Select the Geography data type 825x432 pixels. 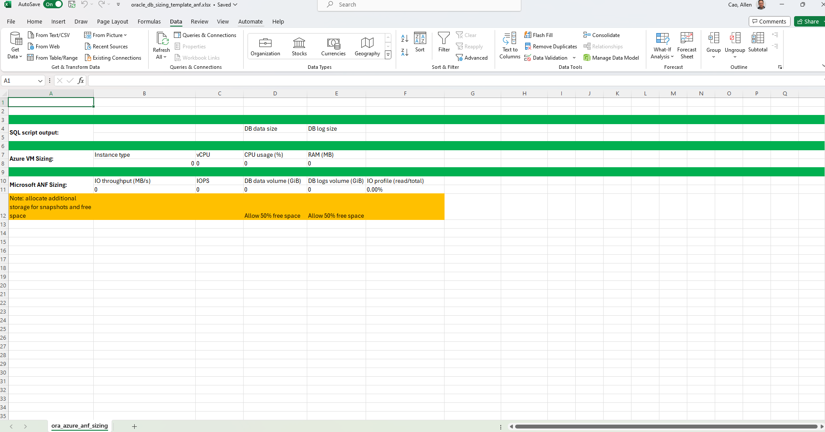click(367, 46)
